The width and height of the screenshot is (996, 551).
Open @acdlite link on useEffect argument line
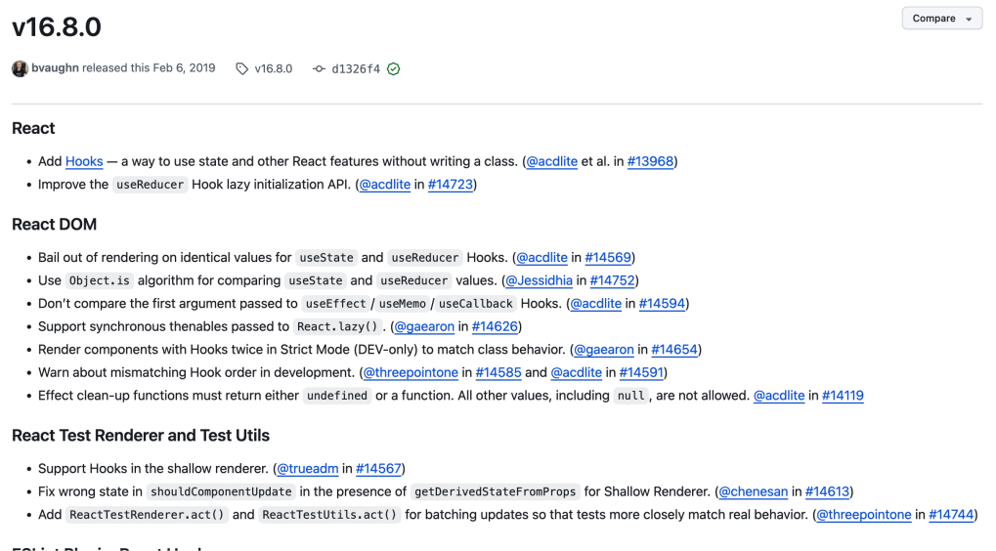click(596, 304)
